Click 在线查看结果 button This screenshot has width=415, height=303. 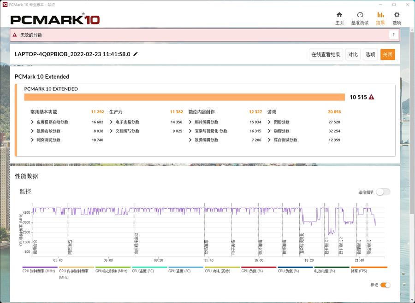tap(326, 54)
